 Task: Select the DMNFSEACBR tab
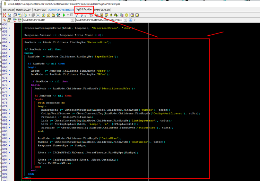102,10
